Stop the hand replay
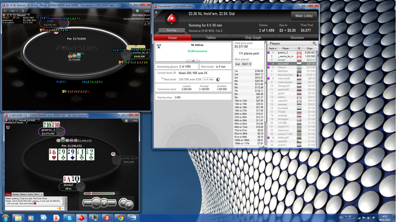396x222 pixels. (x=104, y=203)
